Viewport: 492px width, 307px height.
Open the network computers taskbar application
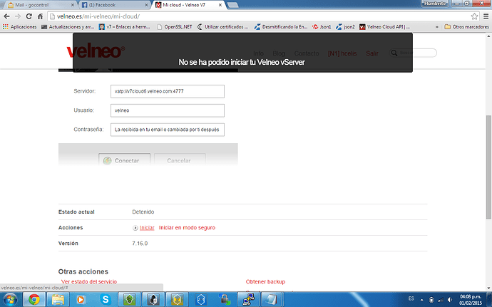[249, 299]
